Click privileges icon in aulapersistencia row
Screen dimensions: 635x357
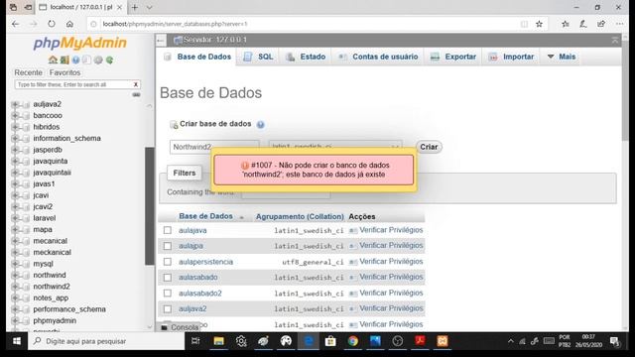click(353, 262)
